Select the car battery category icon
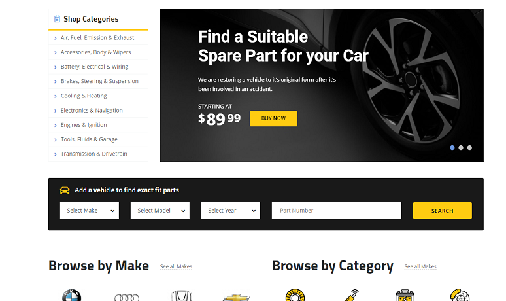506x301 pixels. 405,295
